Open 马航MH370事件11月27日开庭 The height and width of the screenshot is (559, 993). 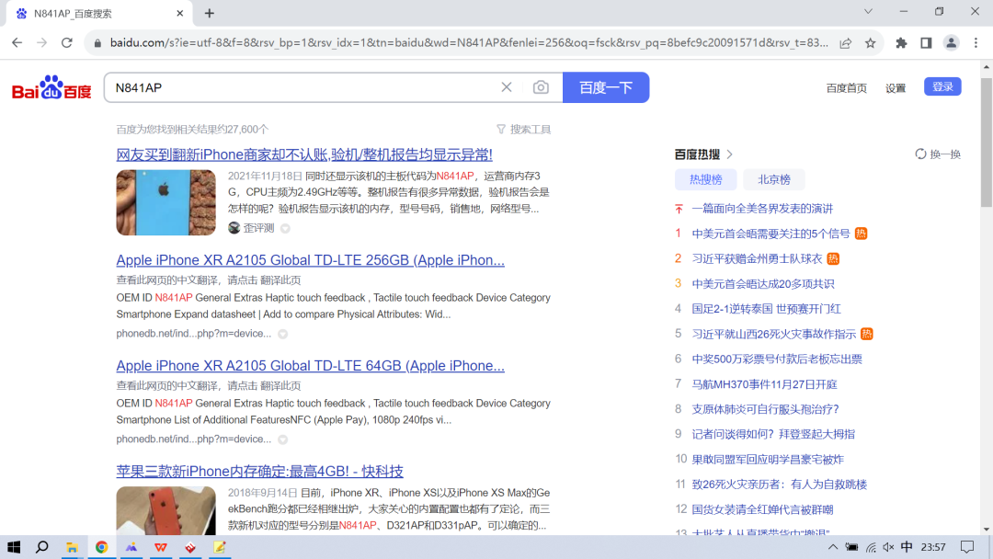(x=764, y=384)
